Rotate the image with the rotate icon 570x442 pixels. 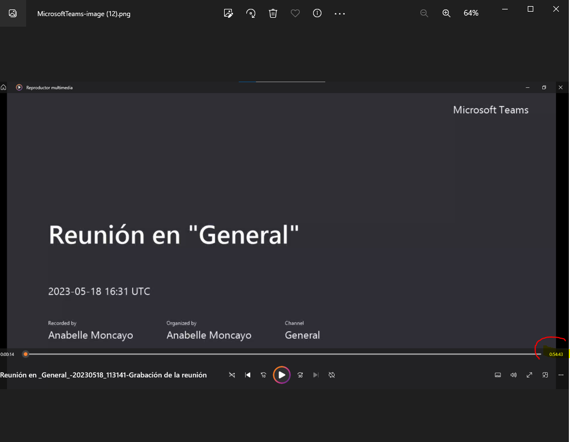[x=251, y=13]
